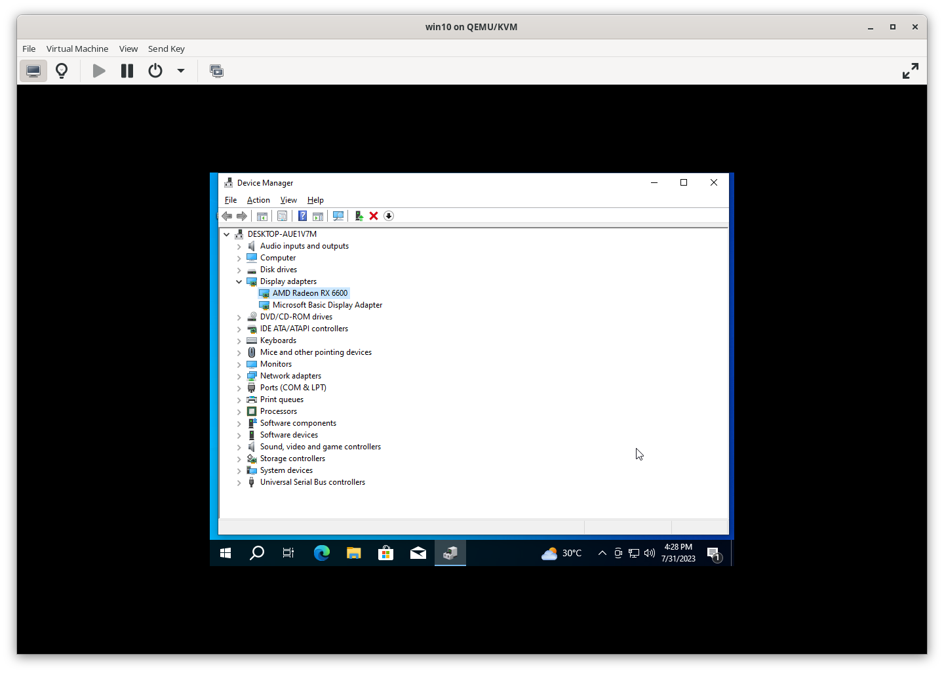The height and width of the screenshot is (673, 944).
Task: Expand IDE ATA/ATAPI controllers
Action: 239,329
